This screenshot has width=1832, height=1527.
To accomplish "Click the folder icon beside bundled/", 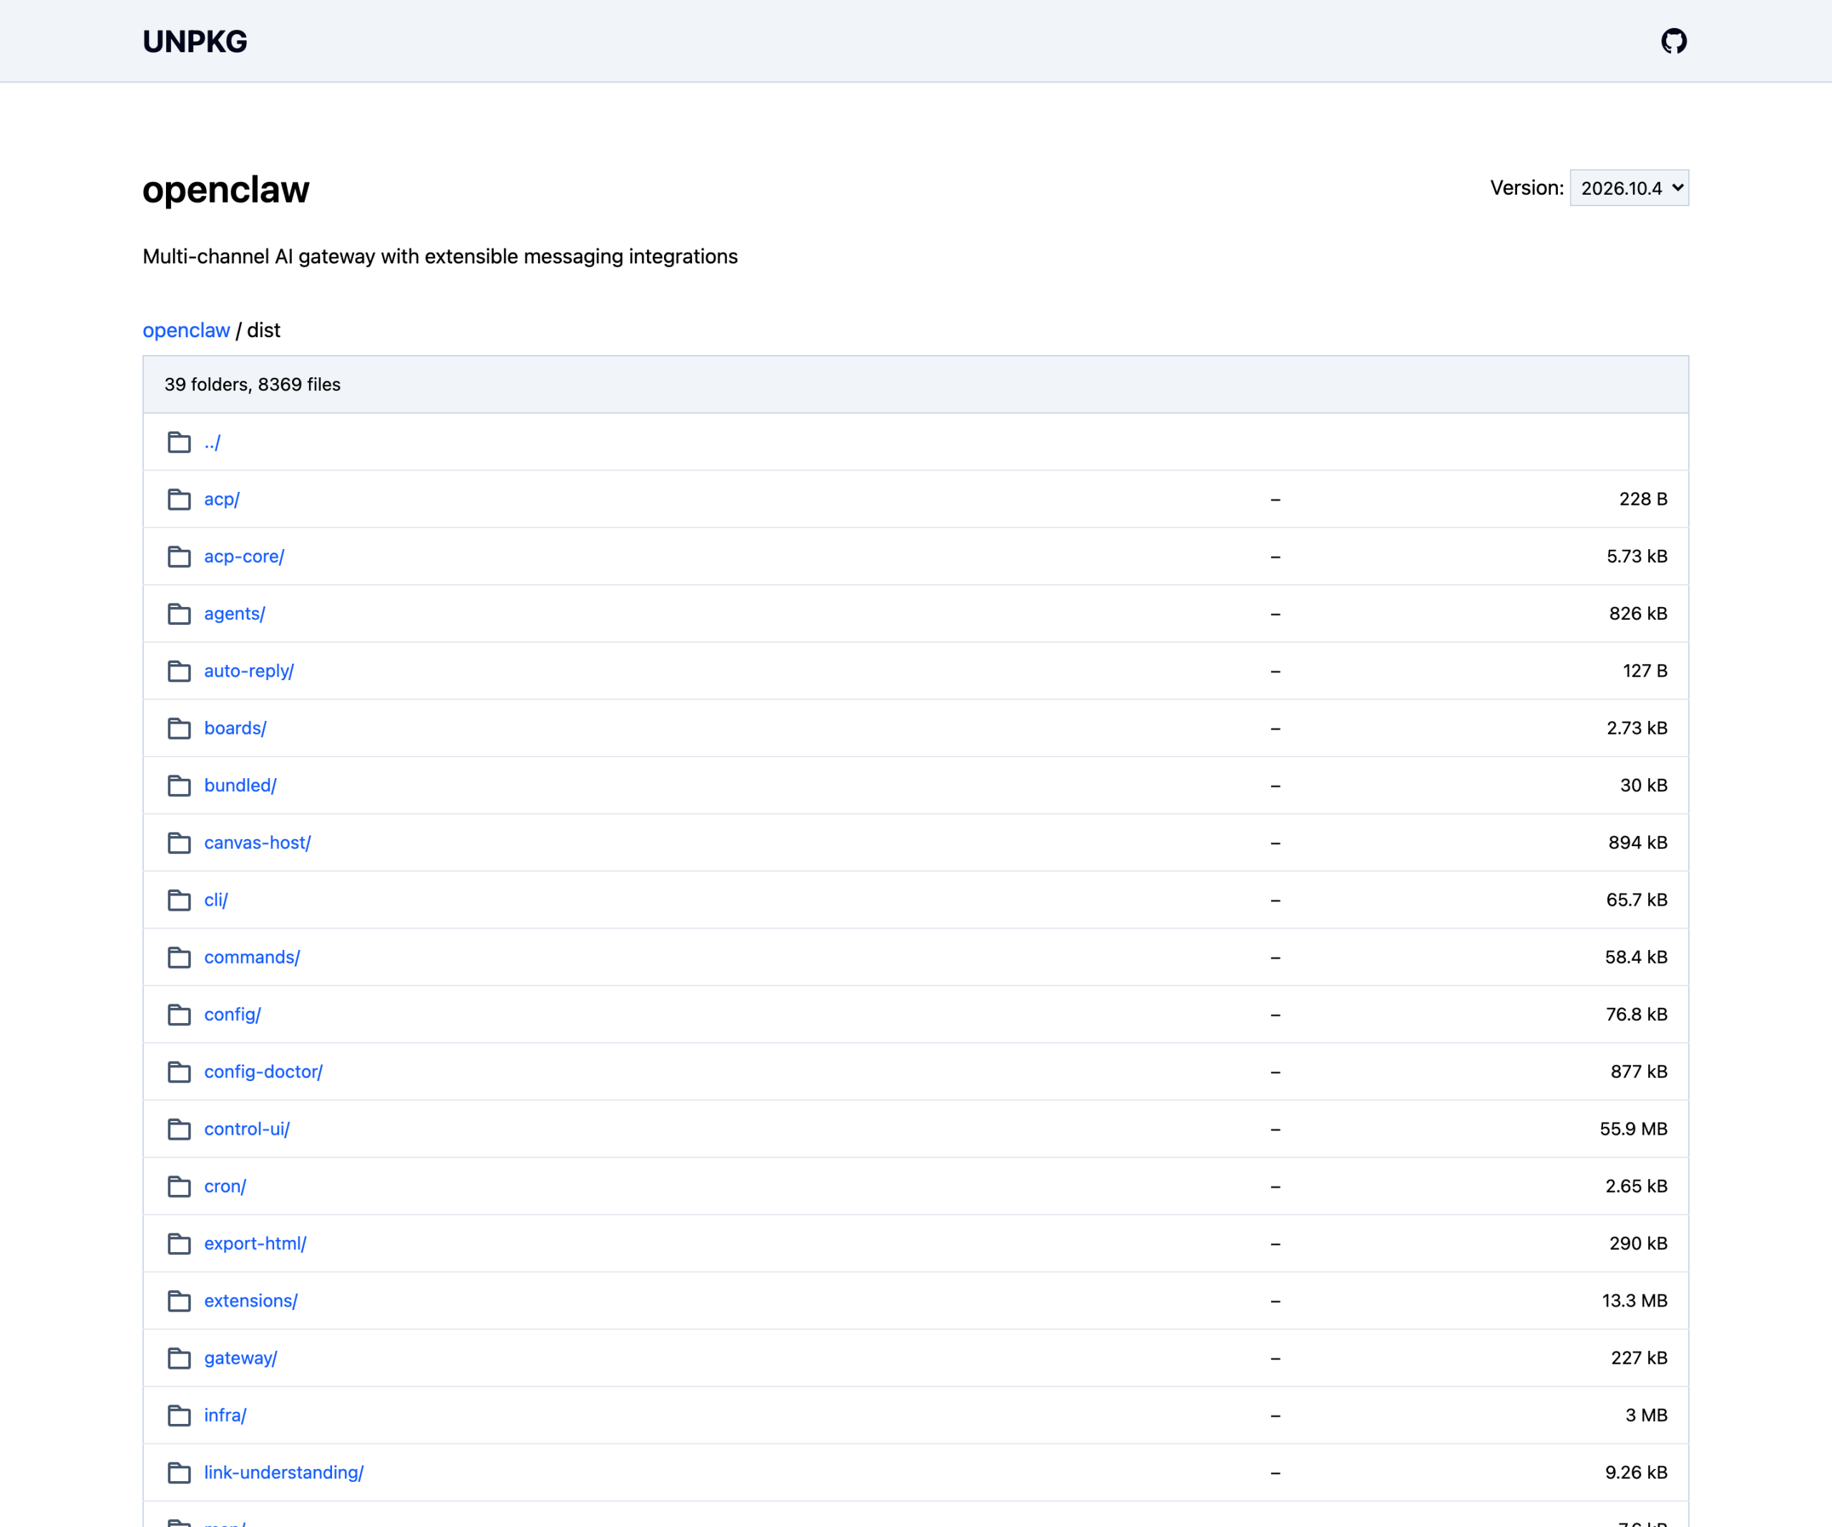I will (179, 785).
